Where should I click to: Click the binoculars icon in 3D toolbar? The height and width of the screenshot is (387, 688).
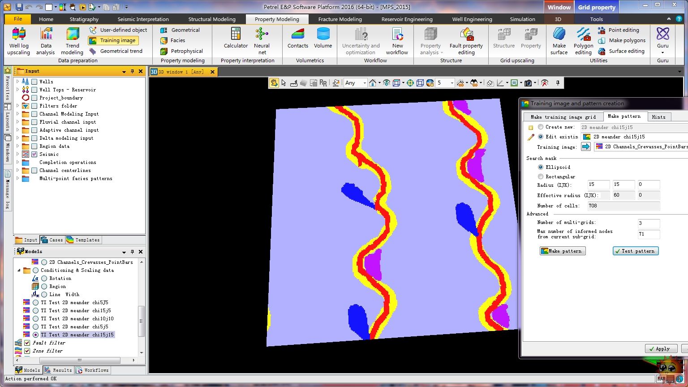[x=473, y=83]
